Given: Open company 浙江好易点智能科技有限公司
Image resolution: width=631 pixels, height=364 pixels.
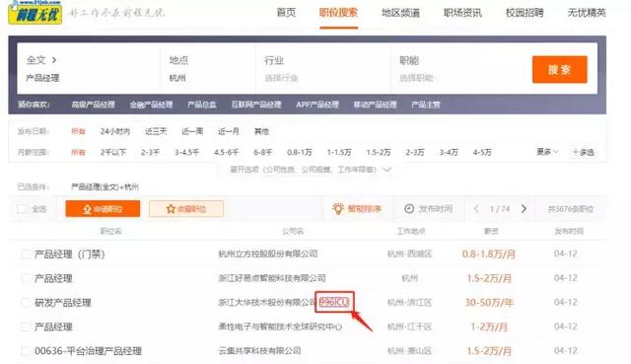Looking at the screenshot, I should pyautogui.click(x=272, y=278).
